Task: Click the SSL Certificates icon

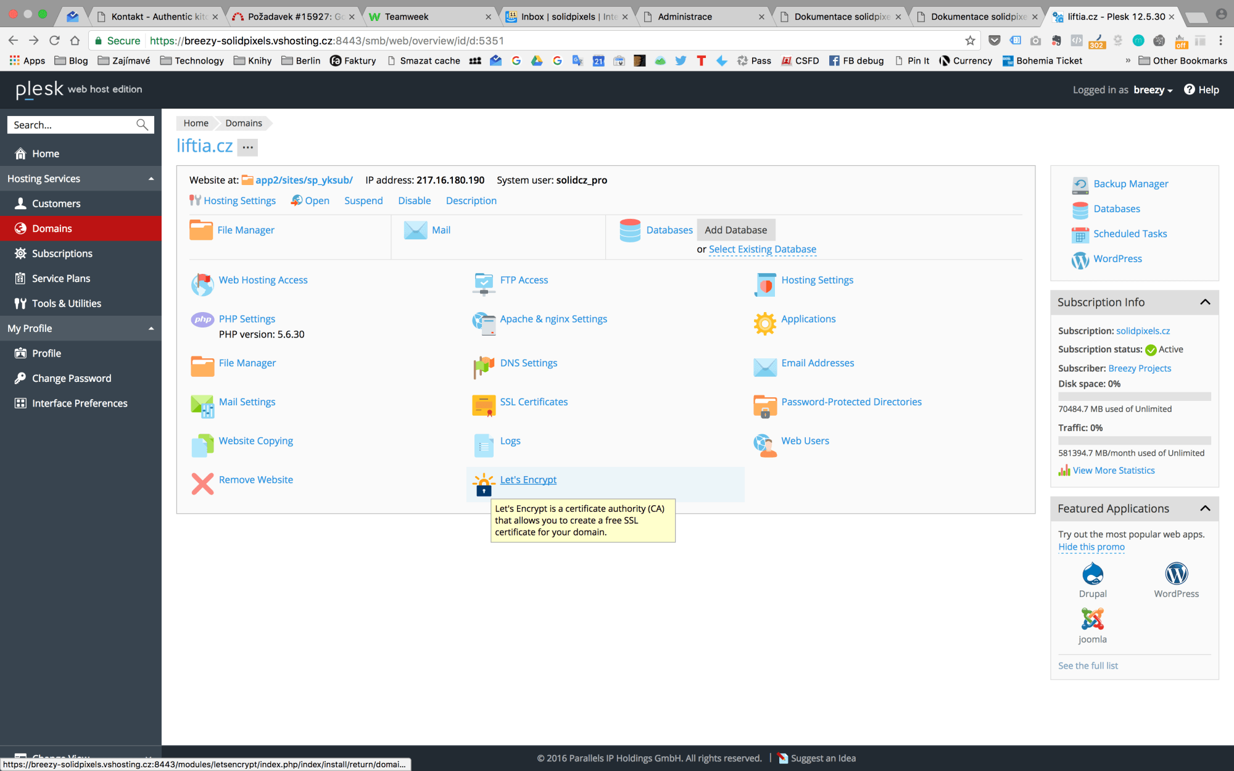Action: pos(484,406)
